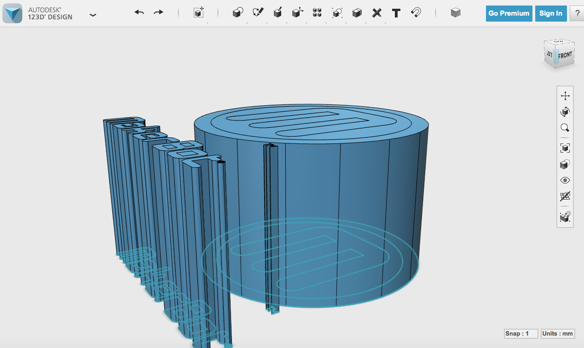584x348 pixels.
Task: Toggle visibility with the eye icon
Action: (x=565, y=180)
